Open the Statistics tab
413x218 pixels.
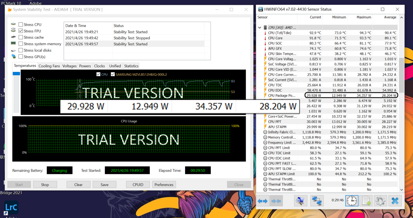[131, 66]
